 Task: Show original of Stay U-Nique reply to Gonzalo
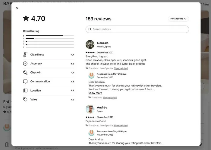(x=110, y=97)
